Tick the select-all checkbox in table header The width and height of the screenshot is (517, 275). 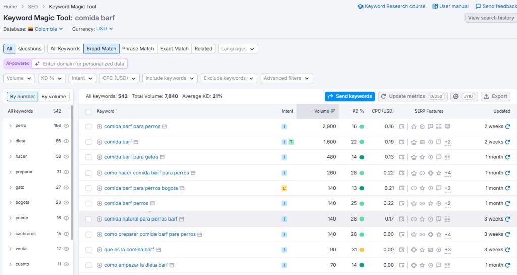89,112
